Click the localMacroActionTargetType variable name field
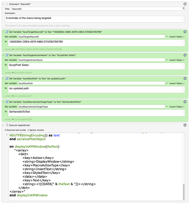The image size is (190, 204). [x=91, y=107]
